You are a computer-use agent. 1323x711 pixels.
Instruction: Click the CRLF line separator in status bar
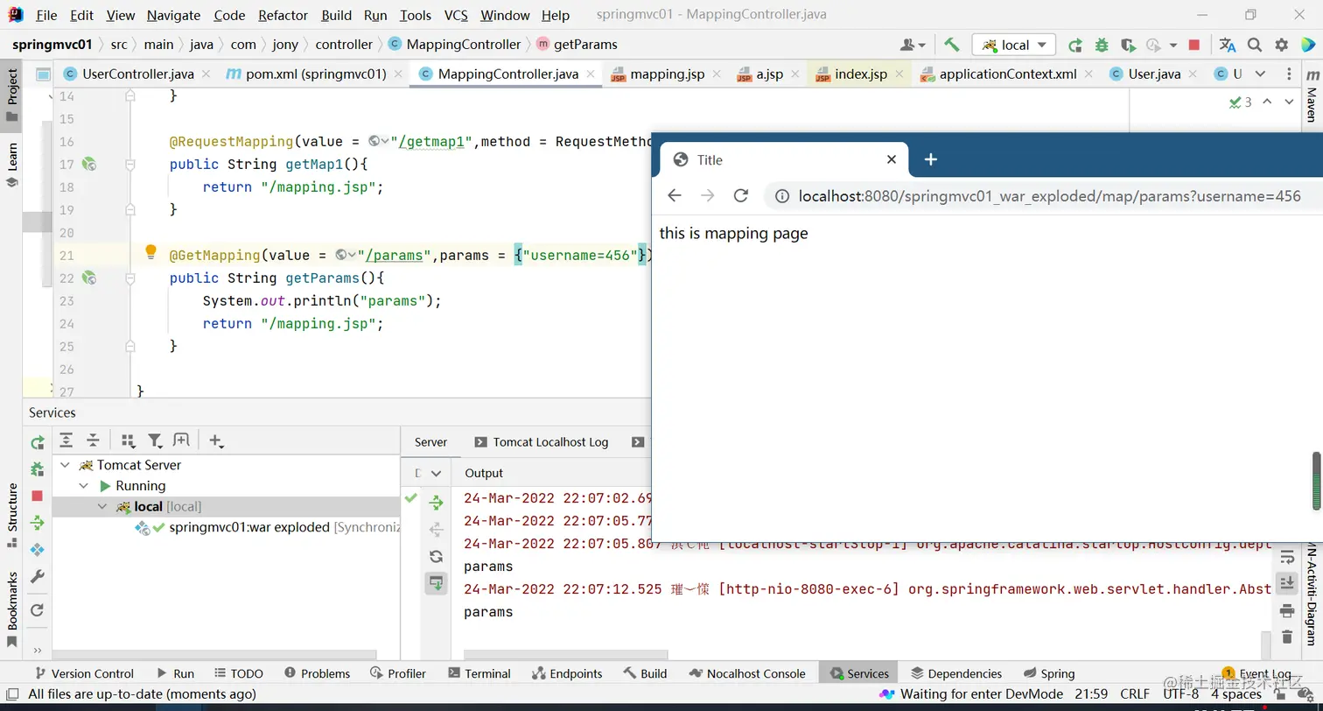(x=1136, y=693)
